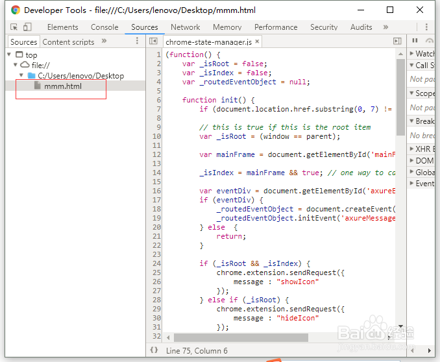Open navigator pane options menu
The height and width of the screenshot is (362, 440).
pos(137,41)
